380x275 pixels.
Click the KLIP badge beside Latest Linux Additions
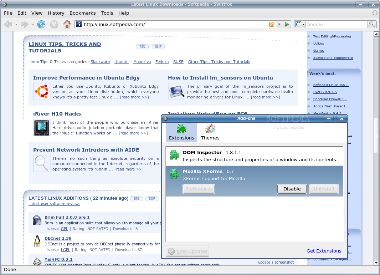pyautogui.click(x=152, y=199)
